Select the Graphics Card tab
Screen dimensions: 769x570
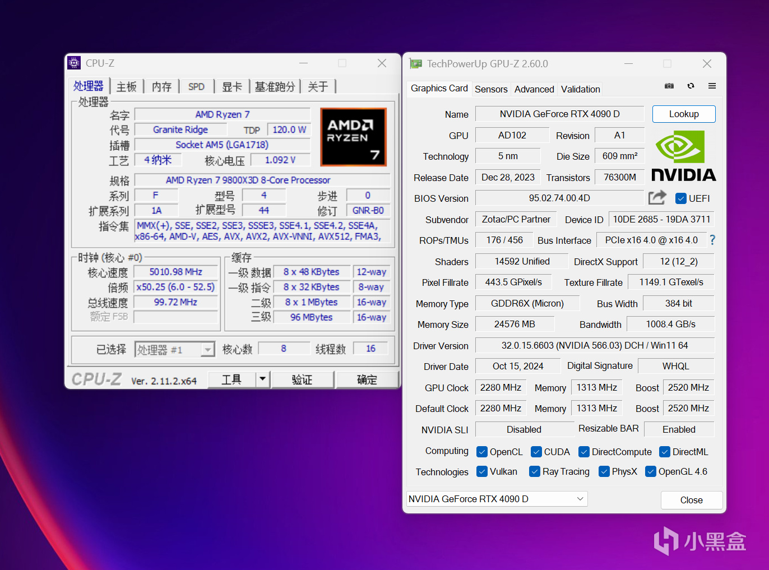click(439, 88)
